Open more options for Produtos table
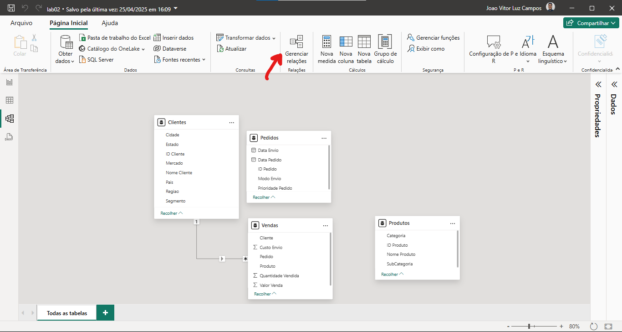Image resolution: width=622 pixels, height=332 pixels. pyautogui.click(x=452, y=223)
